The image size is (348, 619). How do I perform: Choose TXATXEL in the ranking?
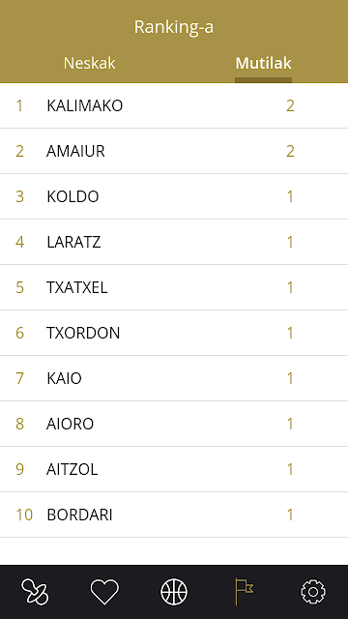[x=174, y=287]
